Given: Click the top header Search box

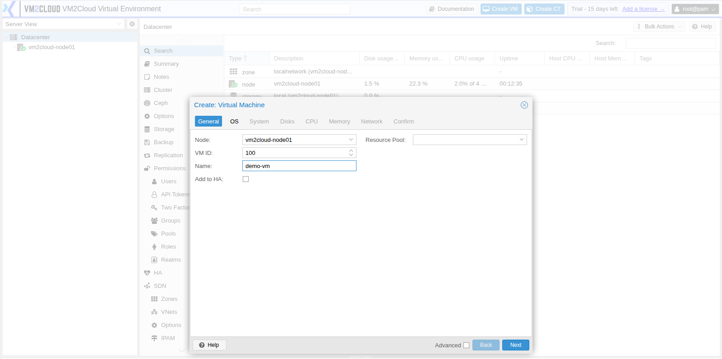Looking at the screenshot, I should [295, 9].
